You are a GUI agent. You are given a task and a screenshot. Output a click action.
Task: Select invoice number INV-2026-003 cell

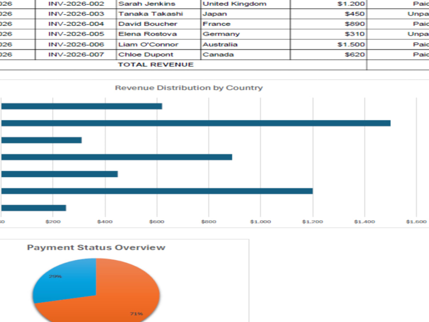pyautogui.click(x=76, y=14)
